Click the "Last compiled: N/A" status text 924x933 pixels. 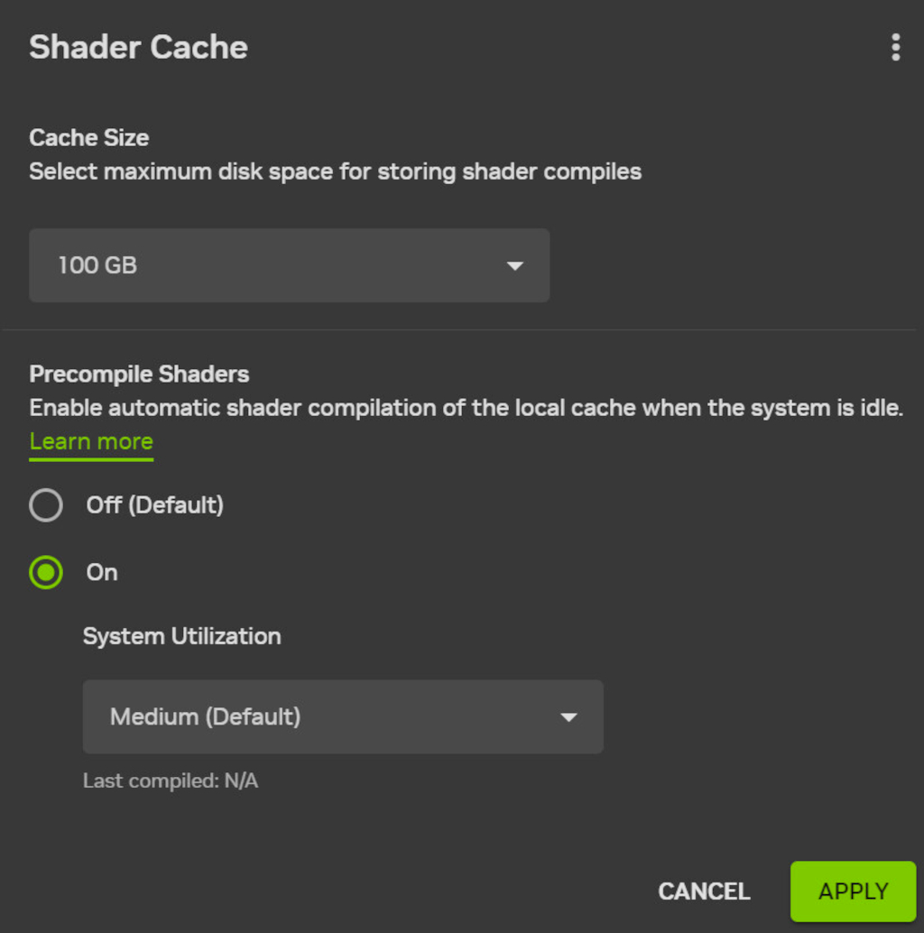[171, 781]
